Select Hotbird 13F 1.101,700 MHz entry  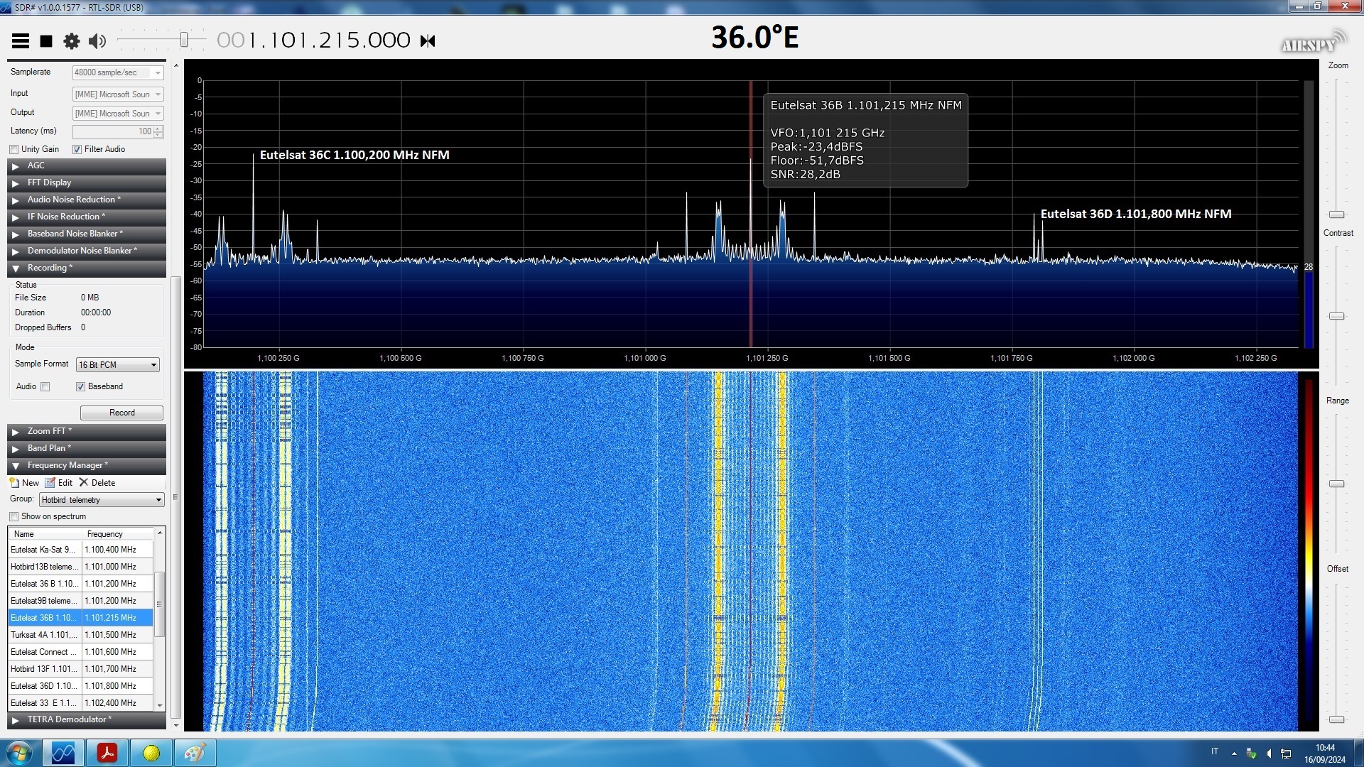[x=80, y=669]
